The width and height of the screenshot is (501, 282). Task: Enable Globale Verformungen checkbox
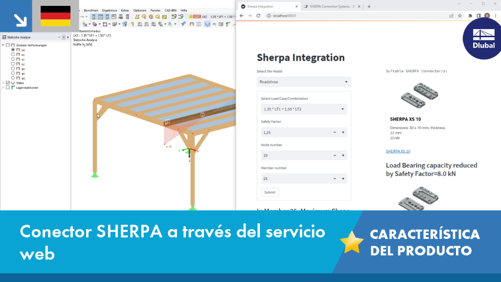[x=8, y=45]
